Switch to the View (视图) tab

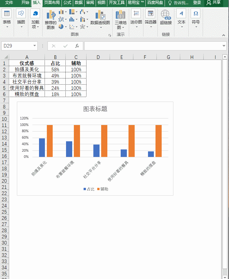101,3
